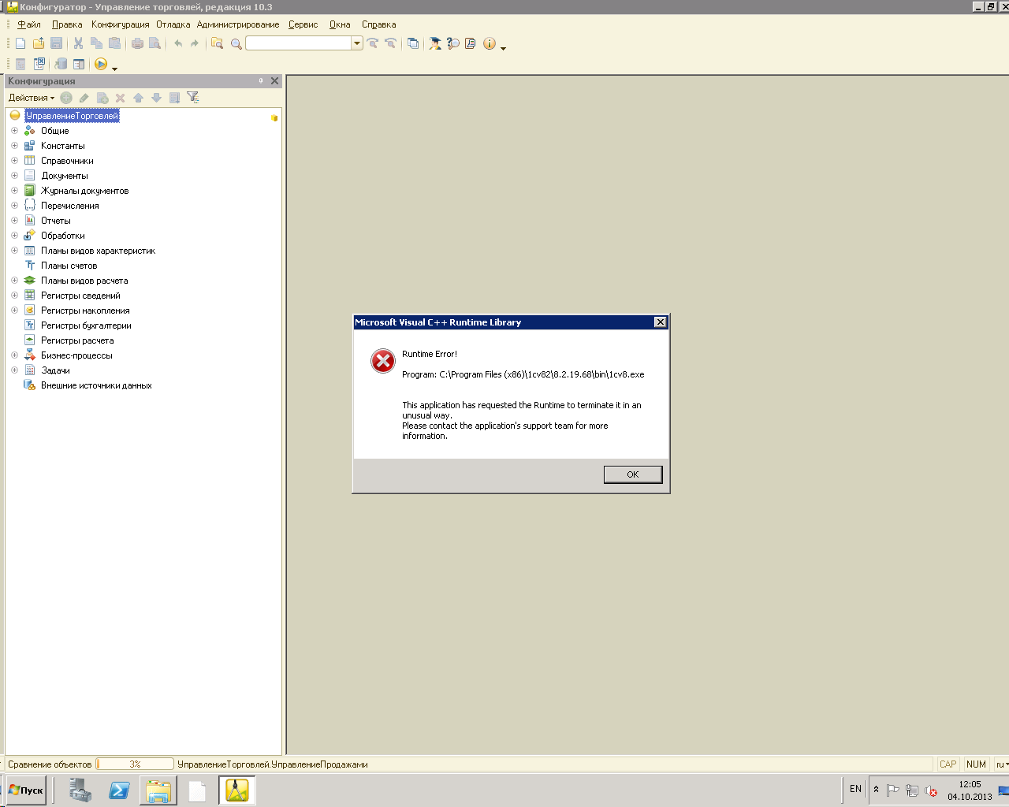Expand the Документы tree node
The height and width of the screenshot is (807, 1009).
click(14, 176)
